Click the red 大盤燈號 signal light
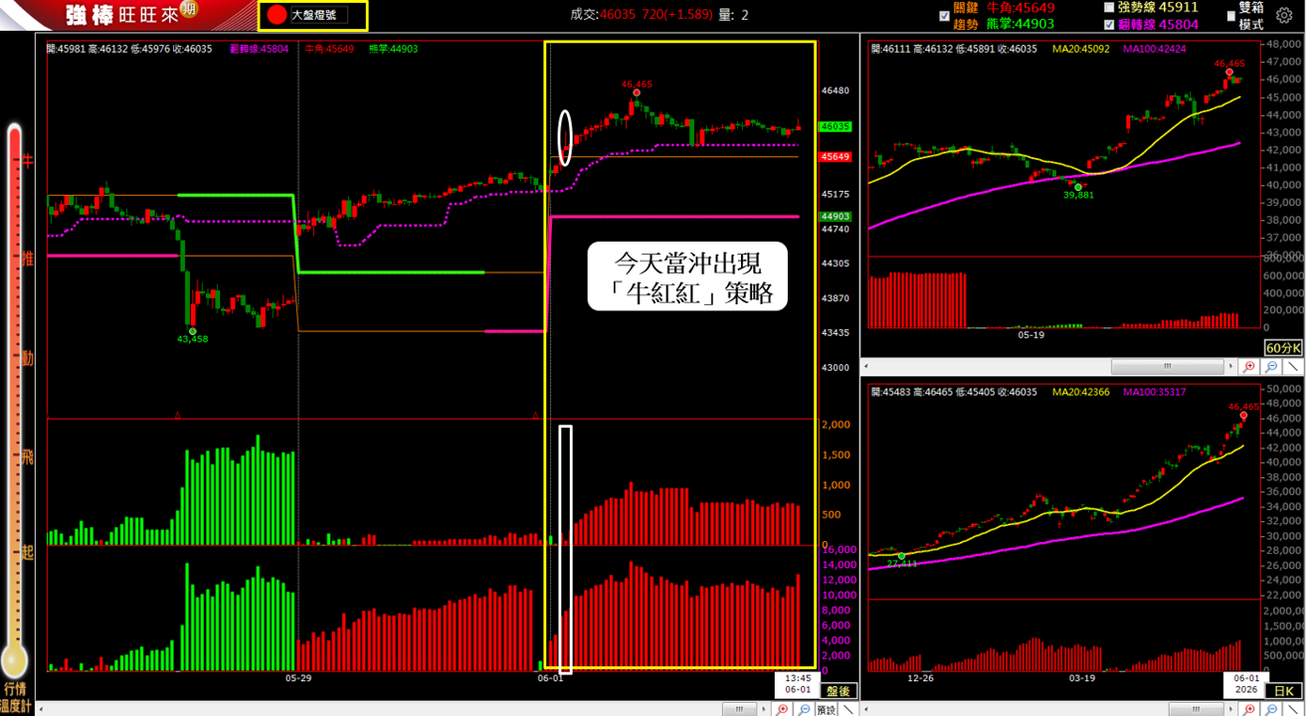This screenshot has height=716, width=1306. tap(277, 15)
